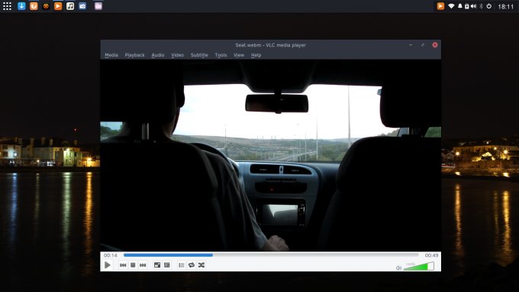This screenshot has height=292, width=519.
Task: Open the orange media player launcher icon
Action: tap(58, 6)
